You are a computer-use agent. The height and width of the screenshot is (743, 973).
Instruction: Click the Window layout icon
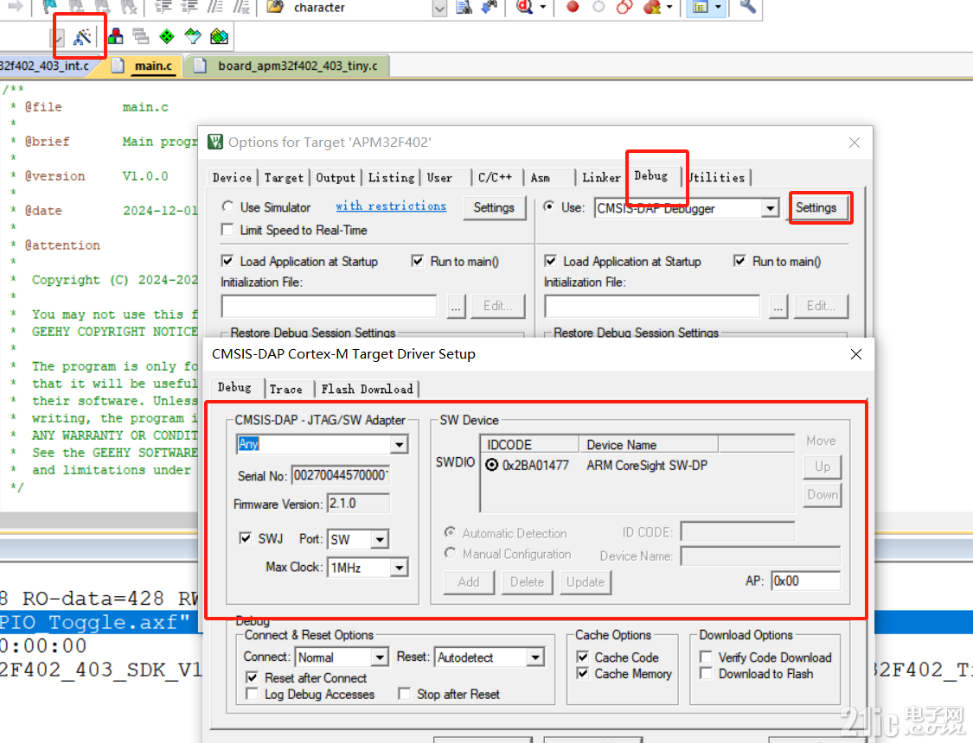(x=701, y=8)
